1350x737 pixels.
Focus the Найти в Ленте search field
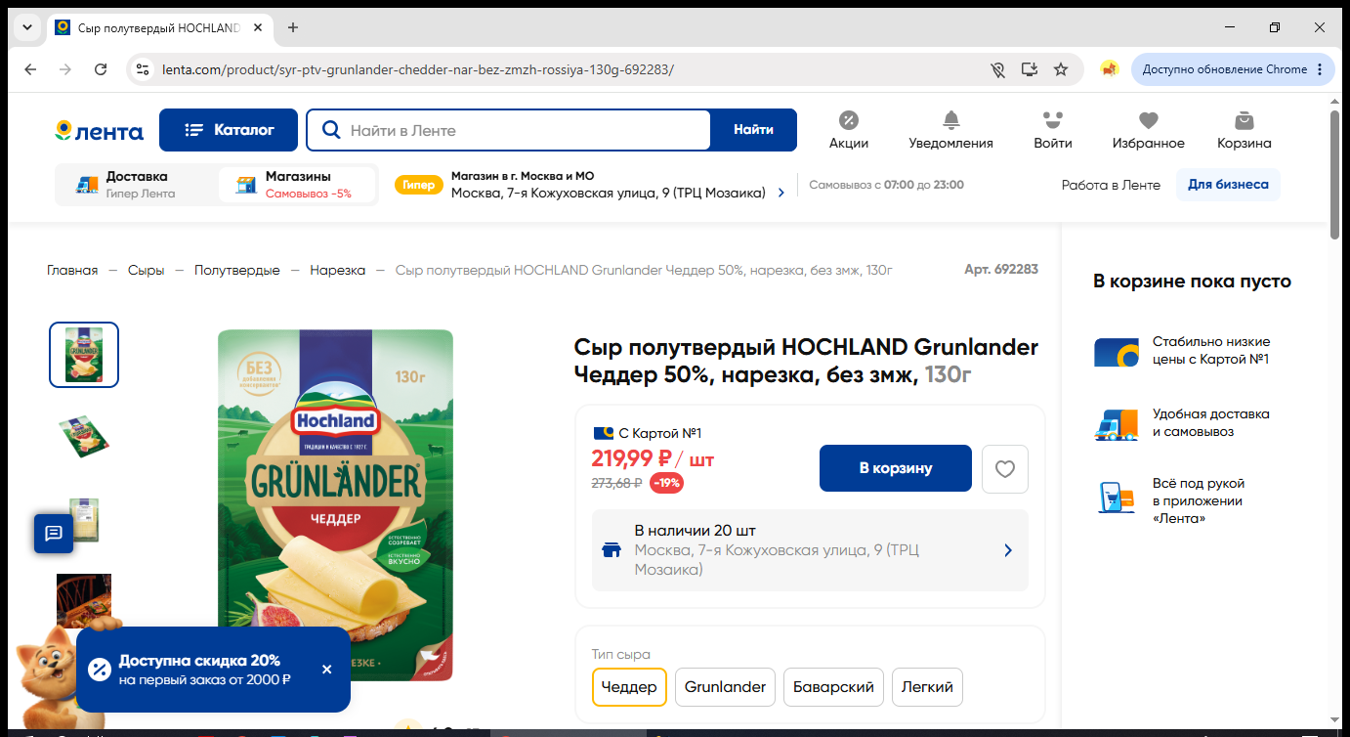[x=508, y=130]
